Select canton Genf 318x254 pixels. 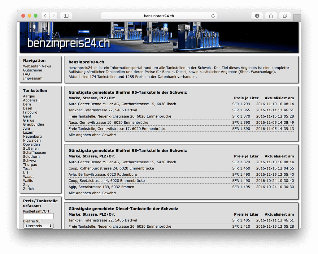[x=27, y=116]
